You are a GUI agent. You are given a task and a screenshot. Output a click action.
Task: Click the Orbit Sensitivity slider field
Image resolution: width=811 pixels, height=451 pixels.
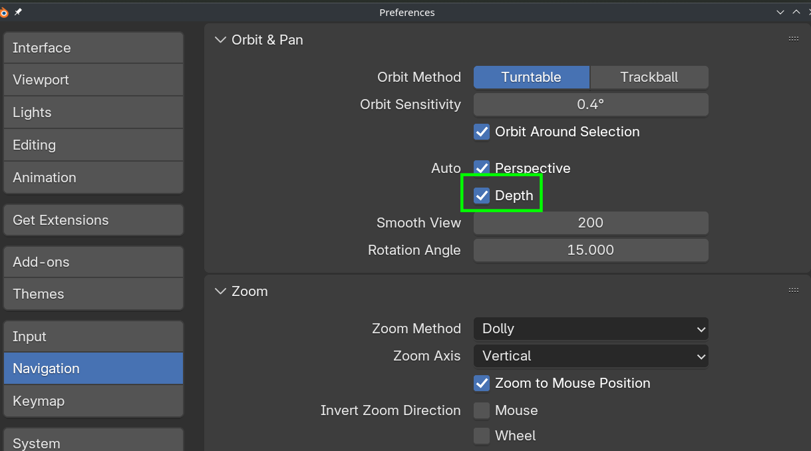click(590, 104)
